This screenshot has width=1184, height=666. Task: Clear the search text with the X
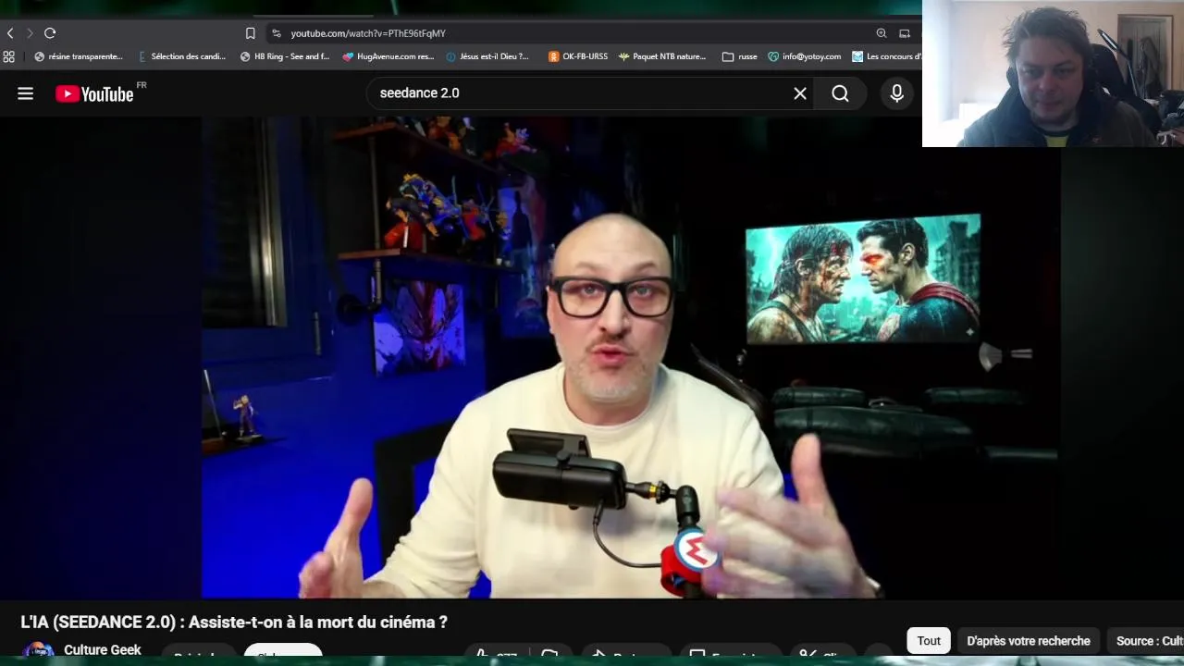(x=800, y=93)
